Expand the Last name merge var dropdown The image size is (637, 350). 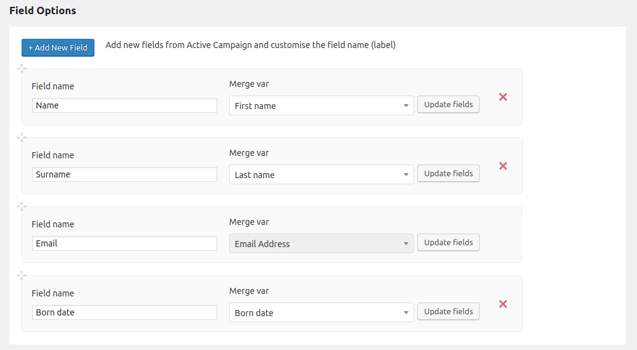pos(321,174)
